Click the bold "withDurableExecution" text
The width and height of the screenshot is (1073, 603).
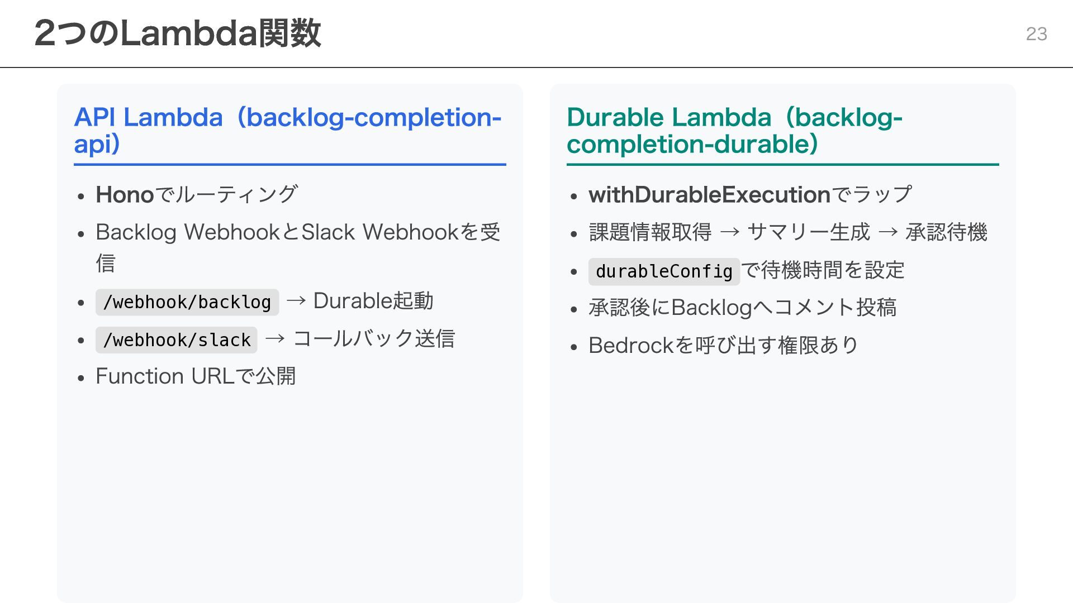click(709, 195)
